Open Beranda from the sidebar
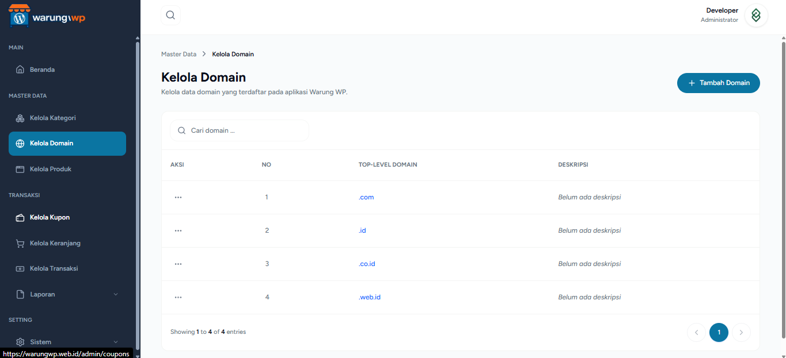786x358 pixels. (42, 70)
